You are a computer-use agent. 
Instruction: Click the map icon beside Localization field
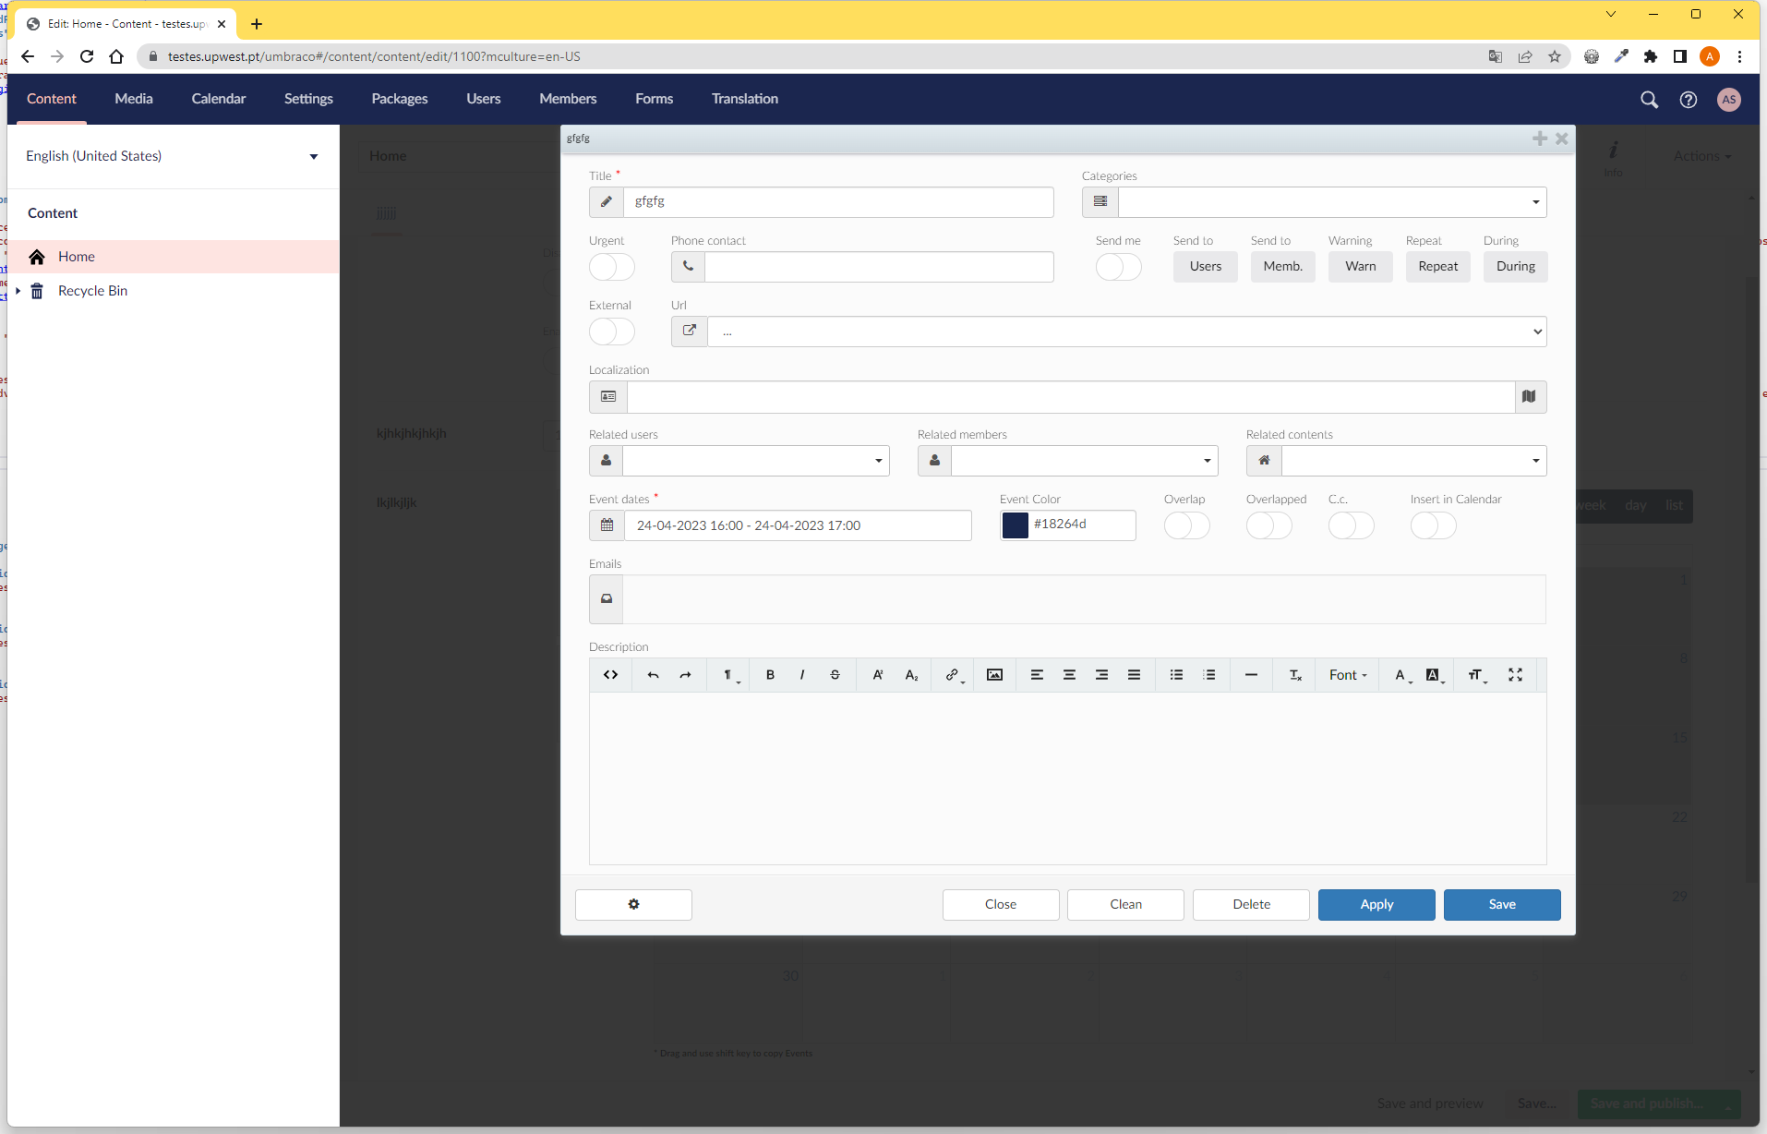tap(1529, 397)
